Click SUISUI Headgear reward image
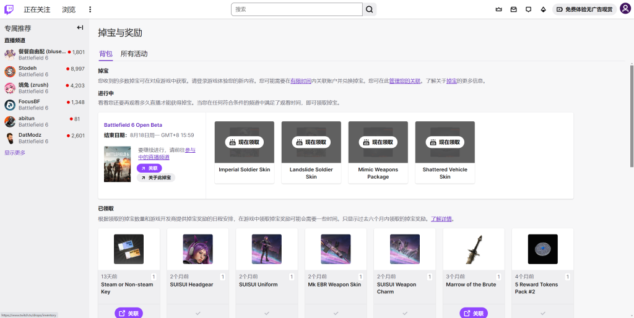 [x=198, y=249]
